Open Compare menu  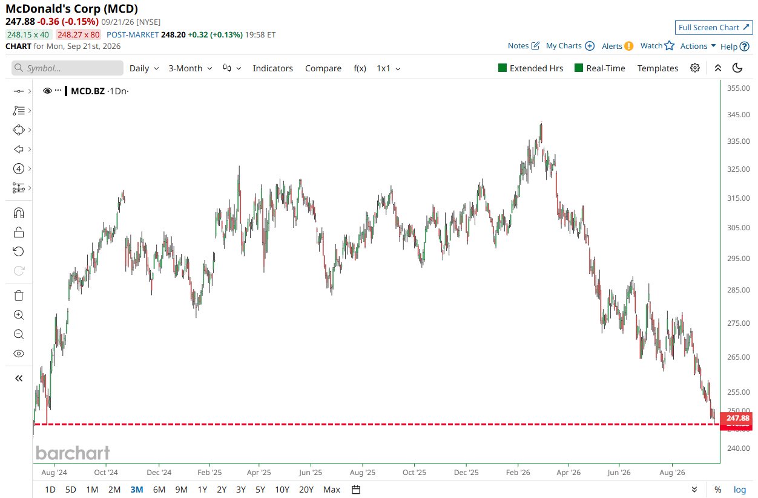point(323,68)
